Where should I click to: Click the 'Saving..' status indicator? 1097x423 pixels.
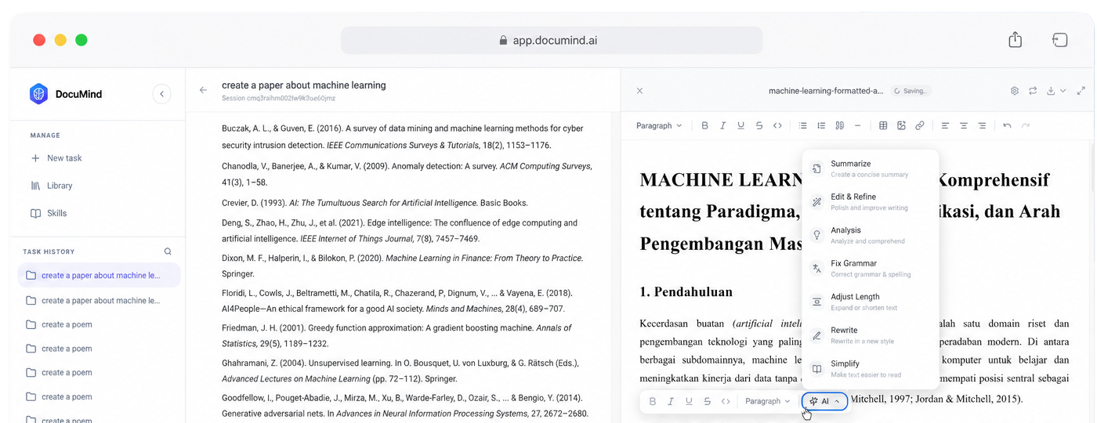point(911,91)
